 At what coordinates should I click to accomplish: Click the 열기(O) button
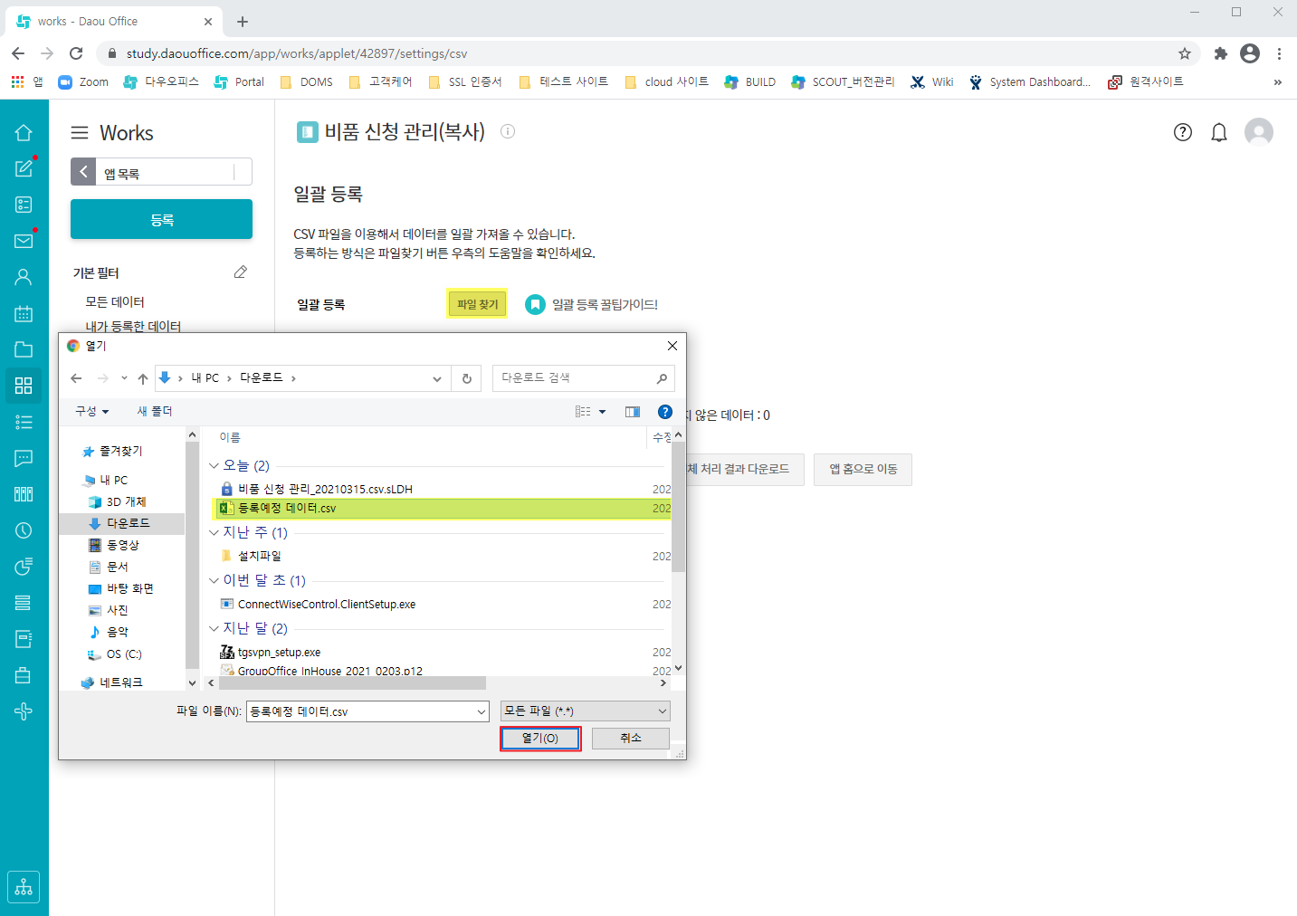coord(540,739)
